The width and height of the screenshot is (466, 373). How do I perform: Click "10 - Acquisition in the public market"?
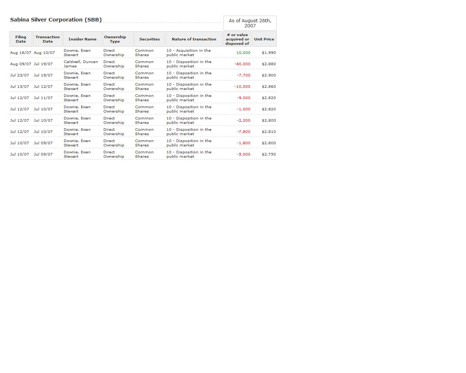pos(189,53)
